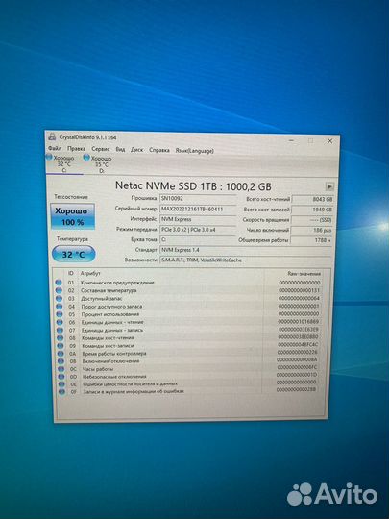The width and height of the screenshot is (389, 519).
Task: Click the serial number field
Action: pyautogui.click(x=198, y=209)
